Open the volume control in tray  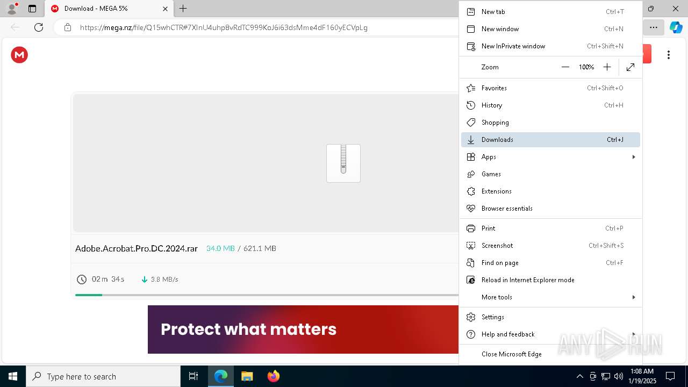[x=619, y=376]
